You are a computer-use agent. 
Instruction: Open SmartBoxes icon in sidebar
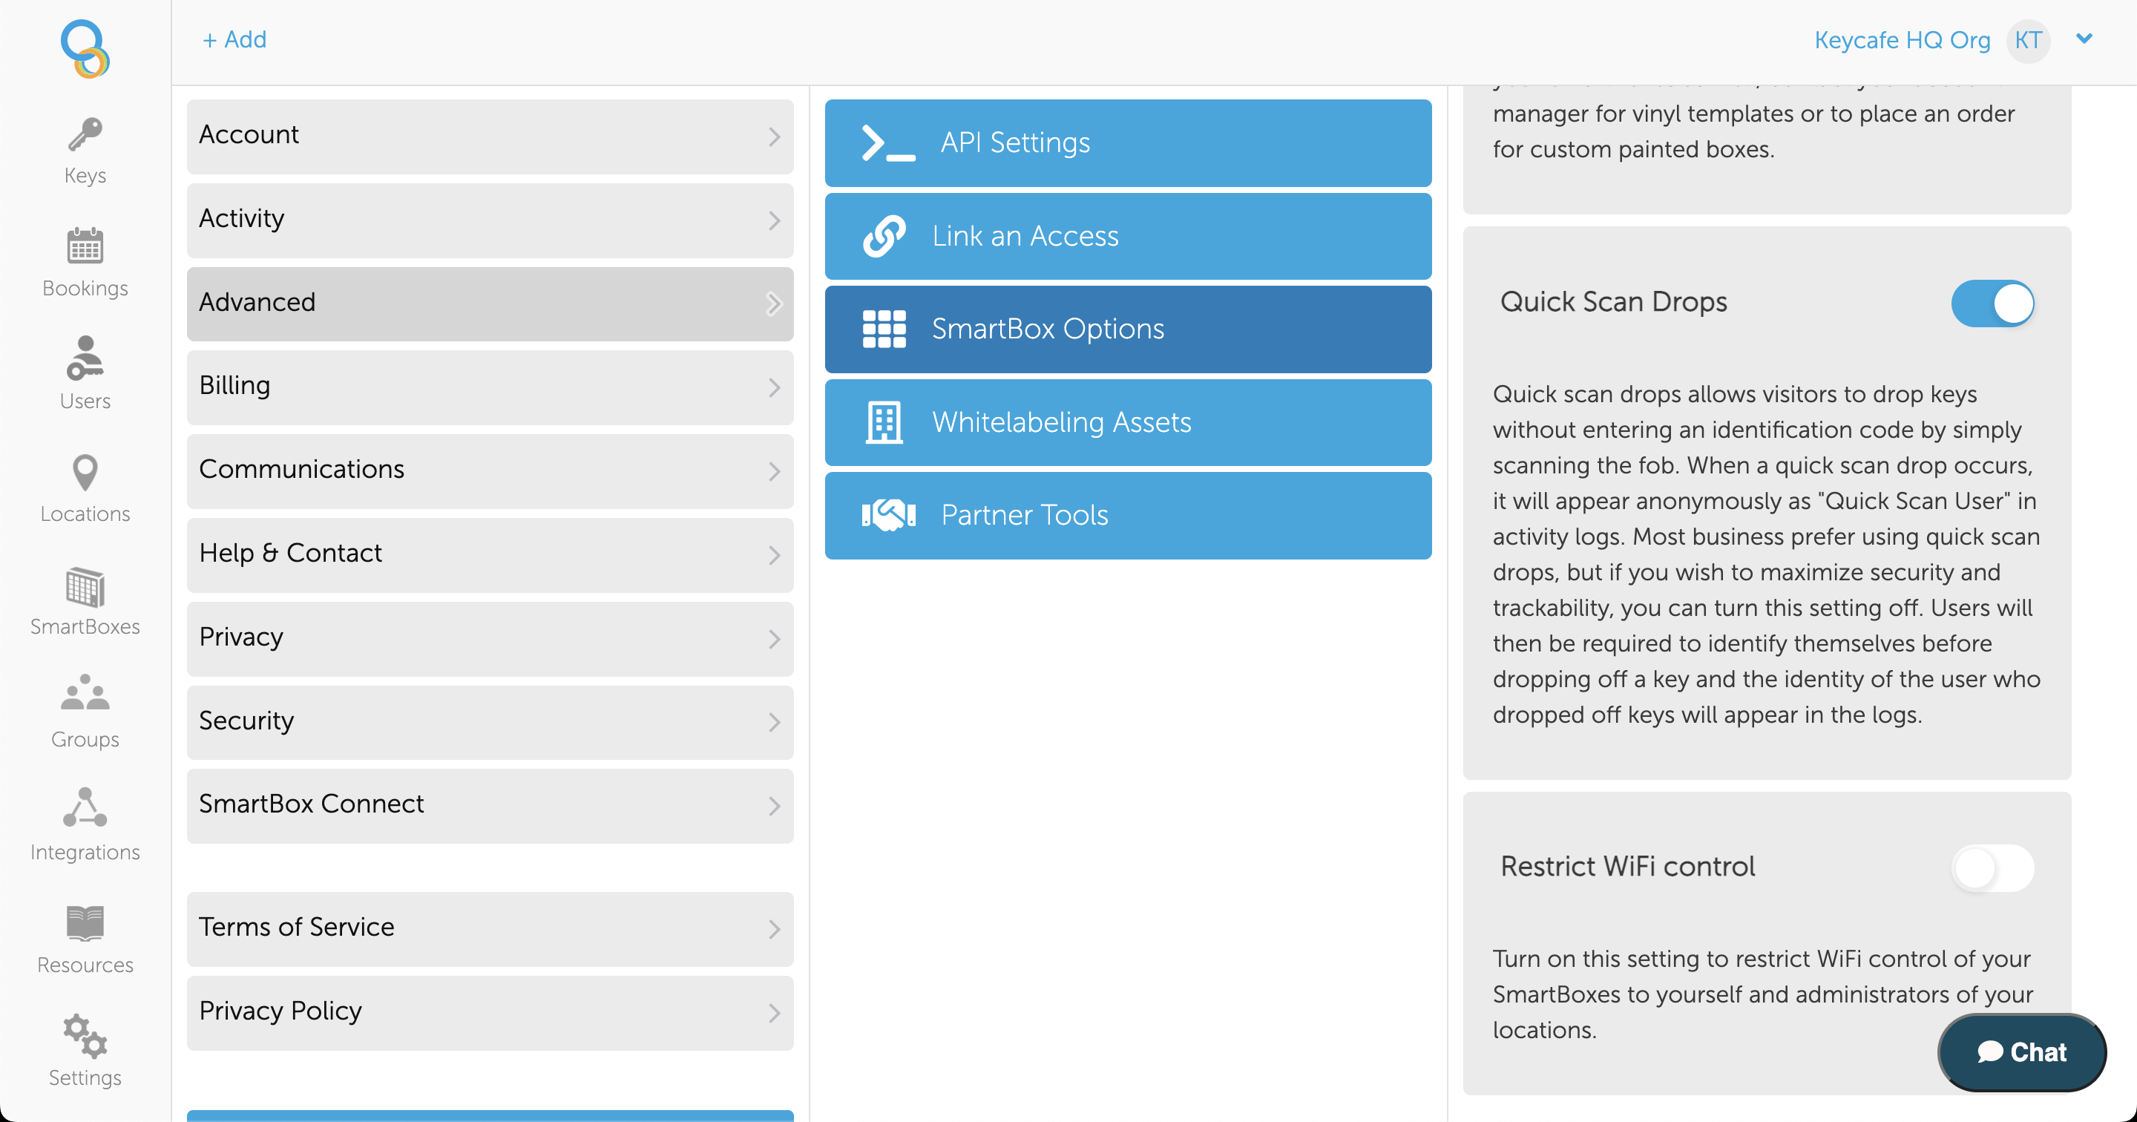[85, 587]
